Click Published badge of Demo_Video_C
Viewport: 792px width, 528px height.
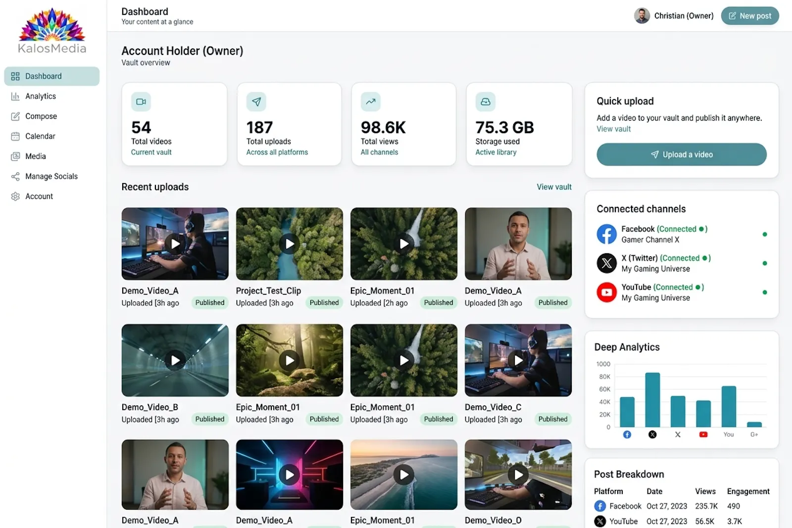tap(553, 419)
